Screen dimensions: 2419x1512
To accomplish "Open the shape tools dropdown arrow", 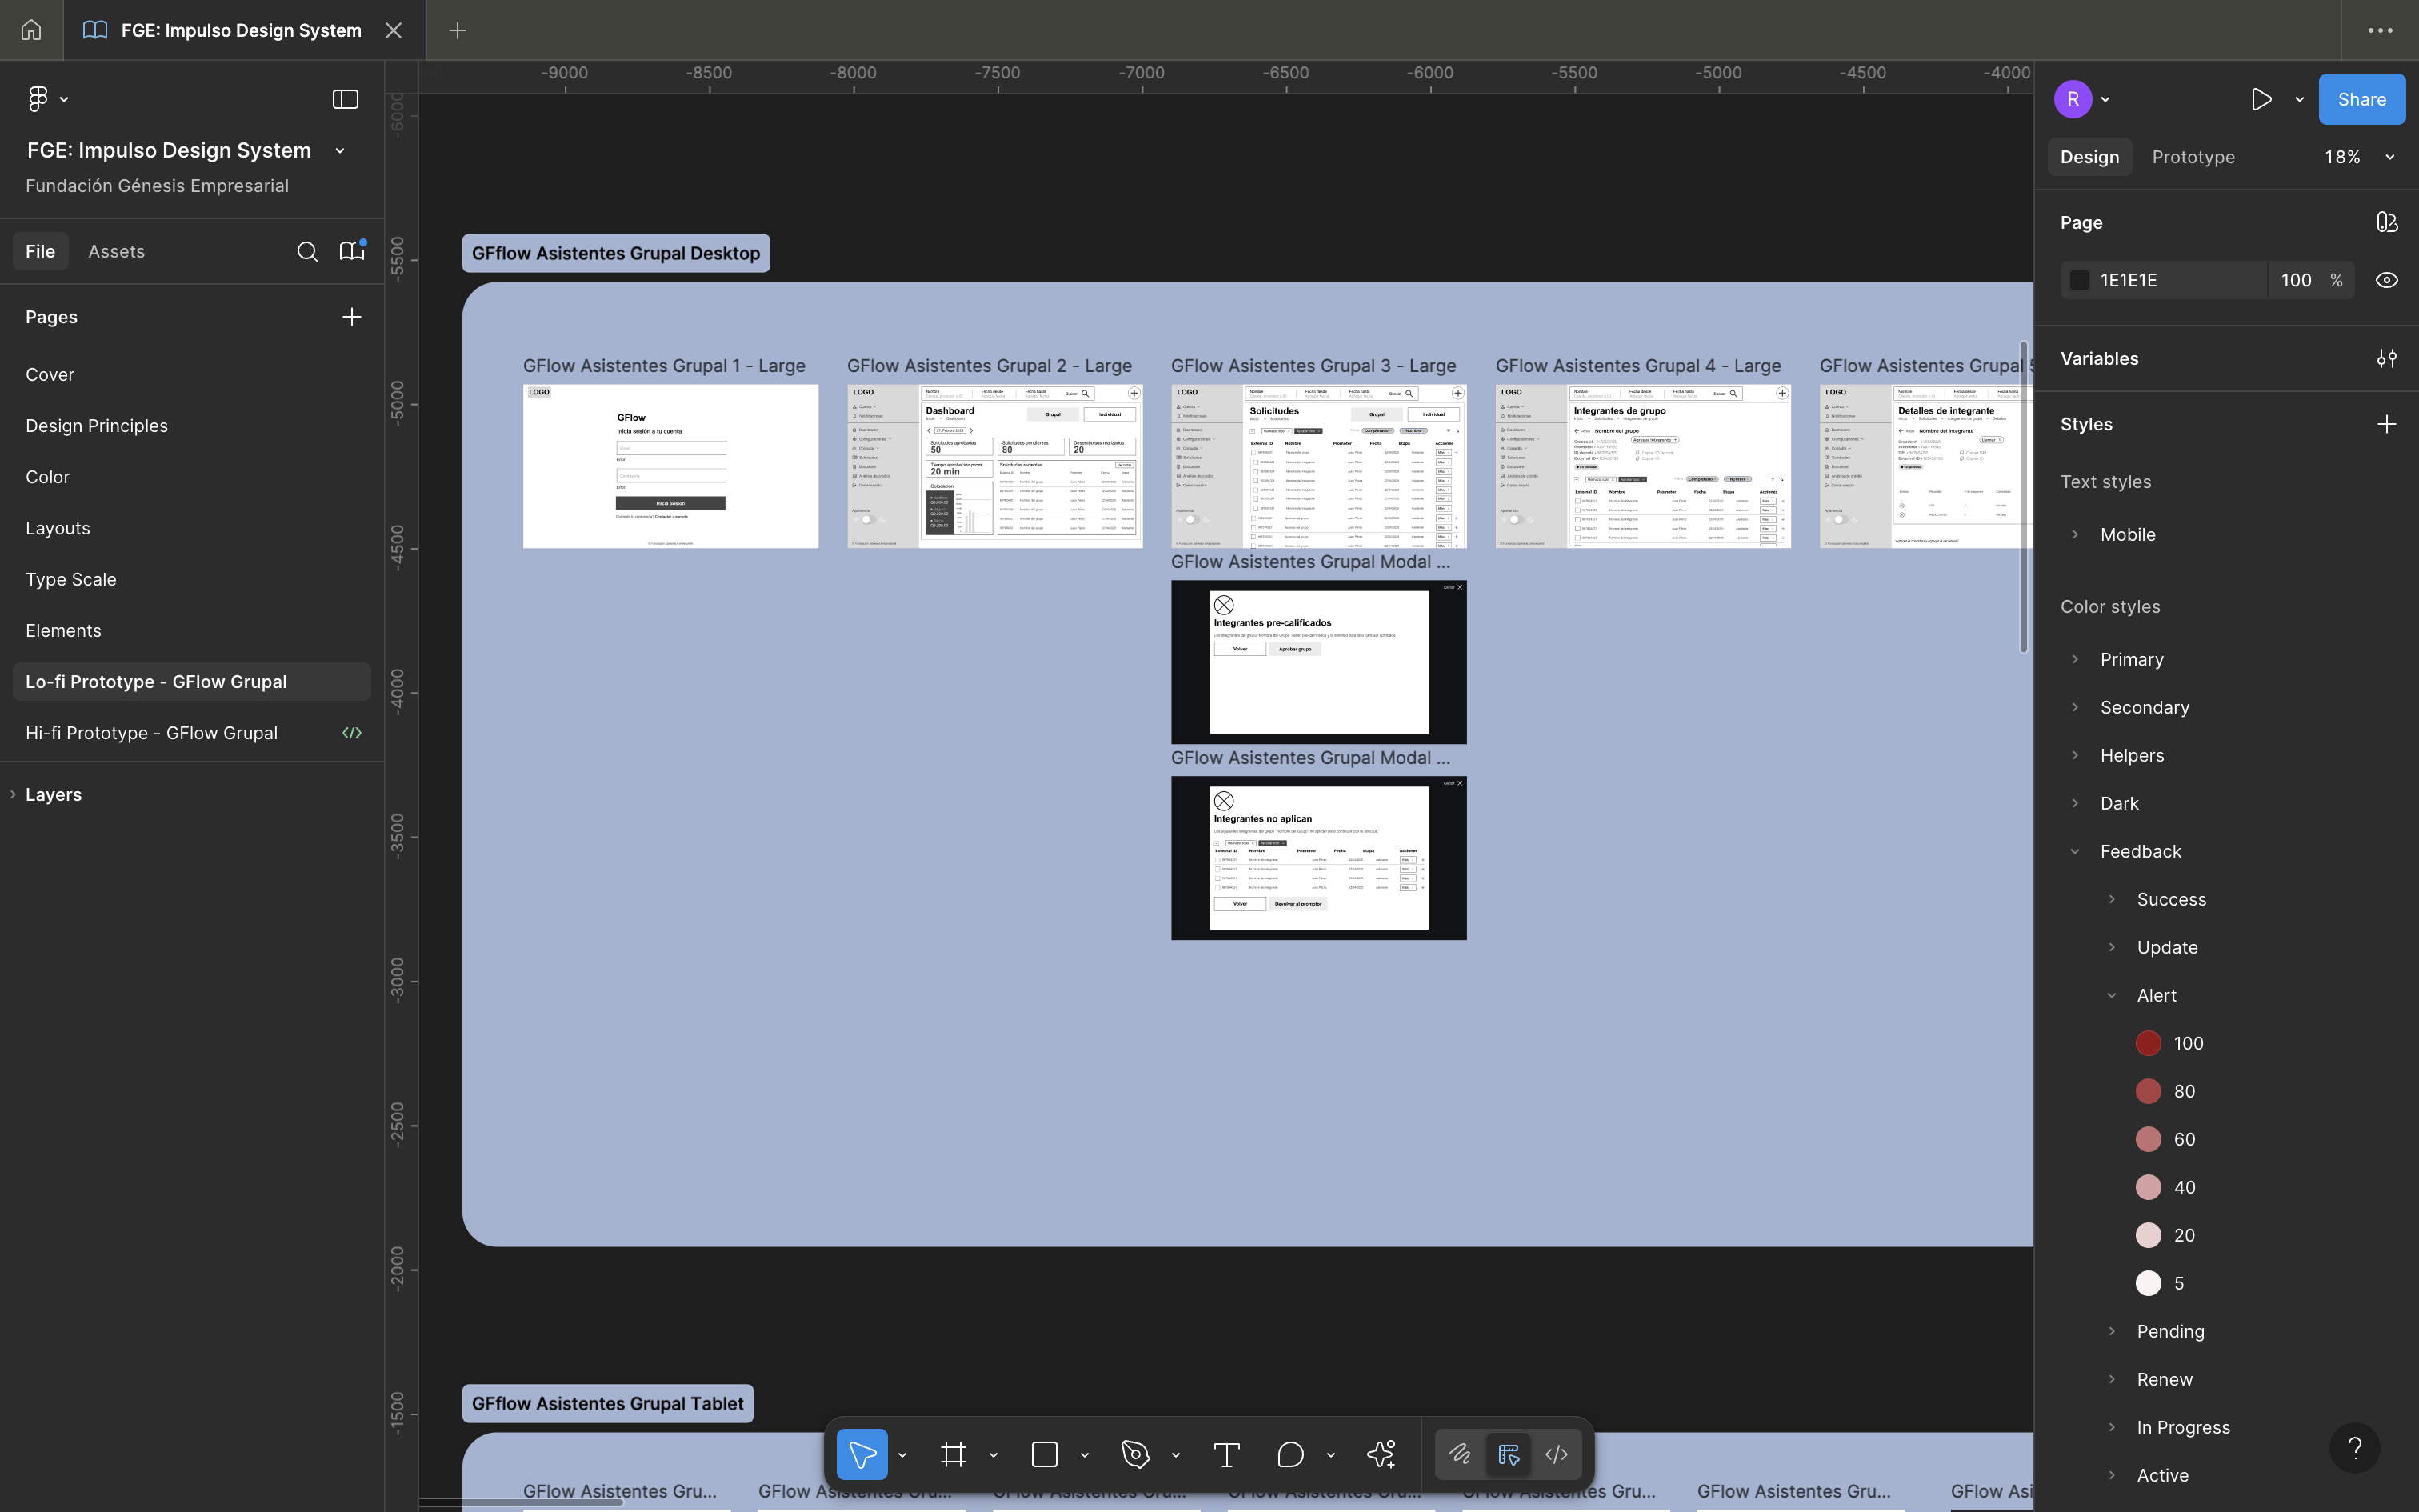I will point(1085,1455).
